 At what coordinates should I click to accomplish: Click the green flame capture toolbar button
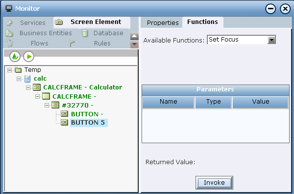point(15,56)
